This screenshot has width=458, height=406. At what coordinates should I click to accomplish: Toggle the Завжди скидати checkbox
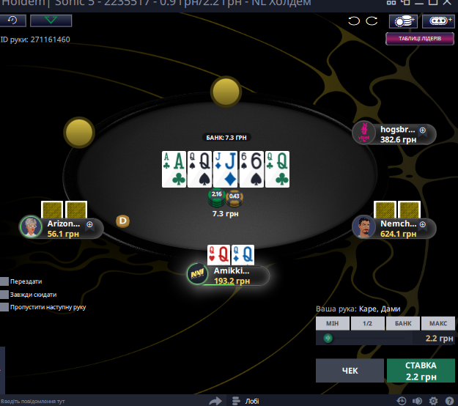click(4, 295)
